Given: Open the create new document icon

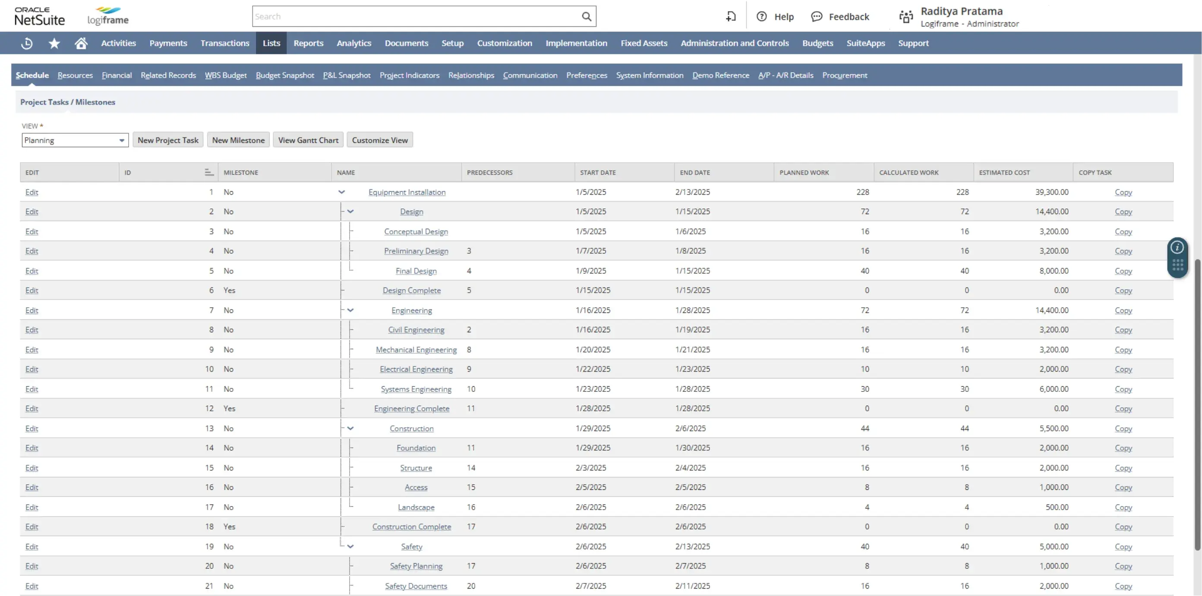Looking at the screenshot, I should click(x=731, y=17).
